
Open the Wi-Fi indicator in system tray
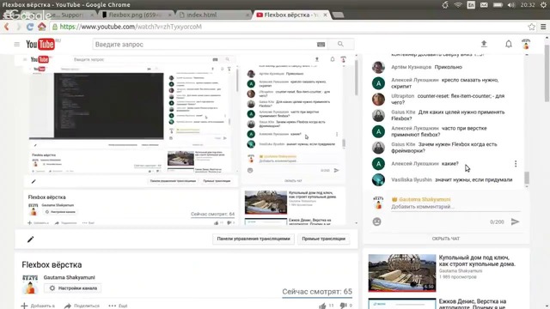pos(458,5)
